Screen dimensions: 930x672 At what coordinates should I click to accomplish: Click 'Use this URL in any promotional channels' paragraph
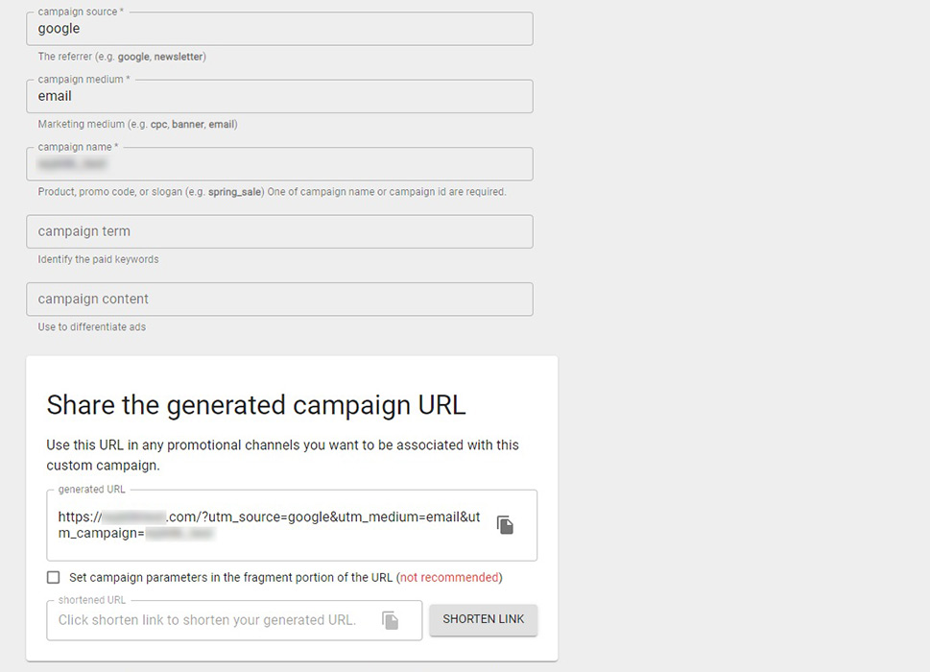[283, 455]
